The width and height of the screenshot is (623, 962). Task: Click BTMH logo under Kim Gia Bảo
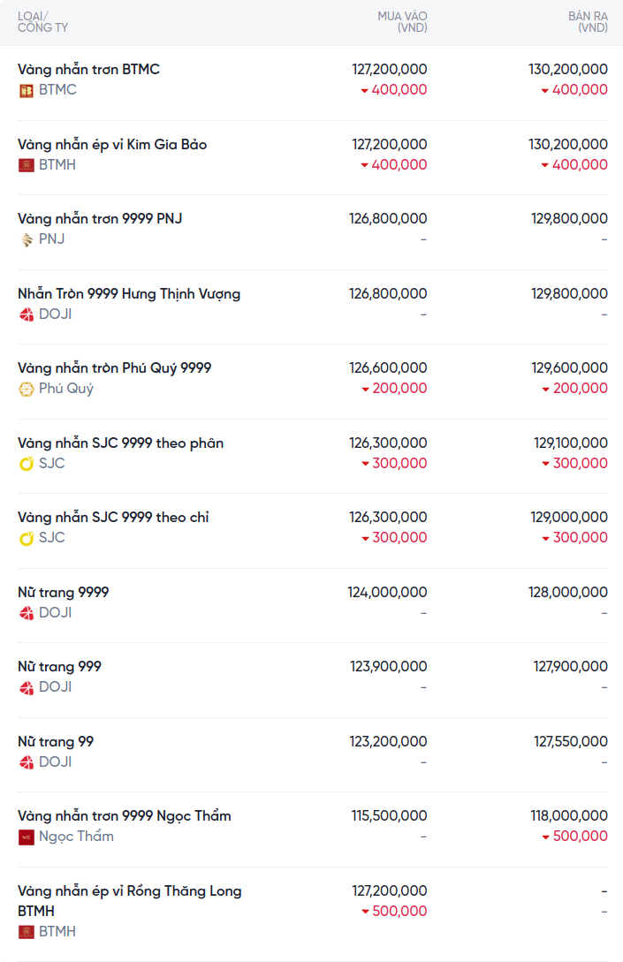[27, 165]
